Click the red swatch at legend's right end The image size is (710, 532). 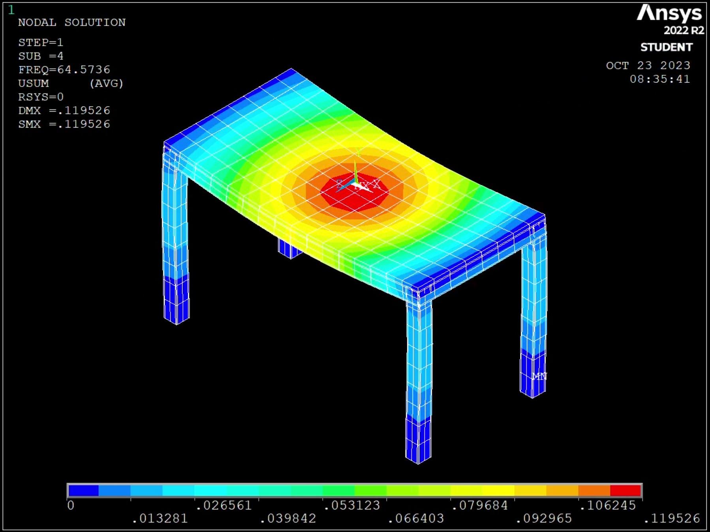625,491
